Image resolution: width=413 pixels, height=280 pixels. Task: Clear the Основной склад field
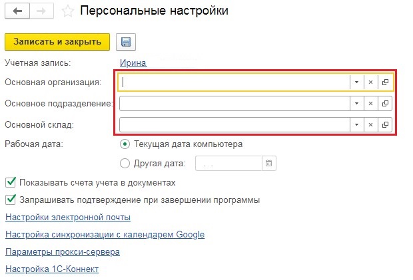coord(370,125)
